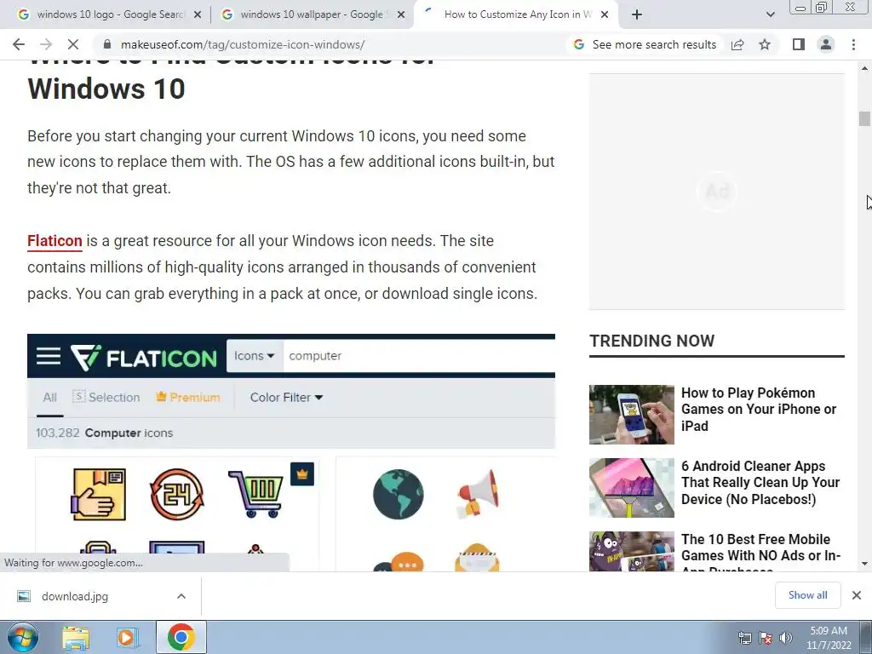Open the Chrome side panel
The width and height of the screenshot is (872, 654).
coord(799,44)
